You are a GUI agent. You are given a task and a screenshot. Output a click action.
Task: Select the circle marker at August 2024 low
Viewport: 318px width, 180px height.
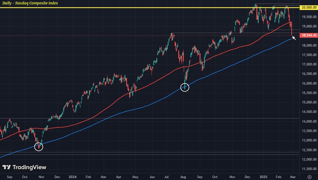pyautogui.click(x=185, y=87)
